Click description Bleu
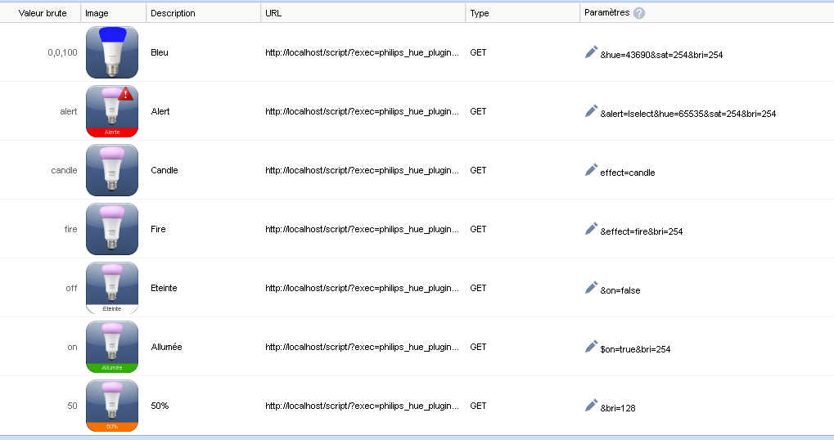Viewport: 834px width, 440px height. [x=160, y=52]
